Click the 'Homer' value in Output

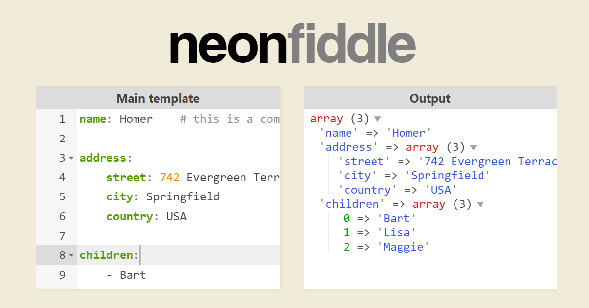[x=408, y=133]
